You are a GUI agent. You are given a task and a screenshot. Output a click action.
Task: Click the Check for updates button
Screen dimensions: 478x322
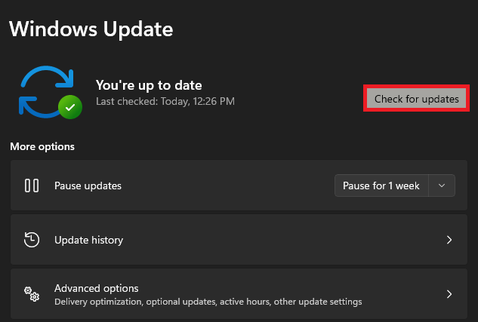pyautogui.click(x=416, y=100)
